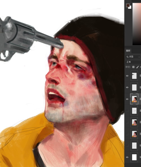
Task: Hide the white background layer
Action: point(127,157)
